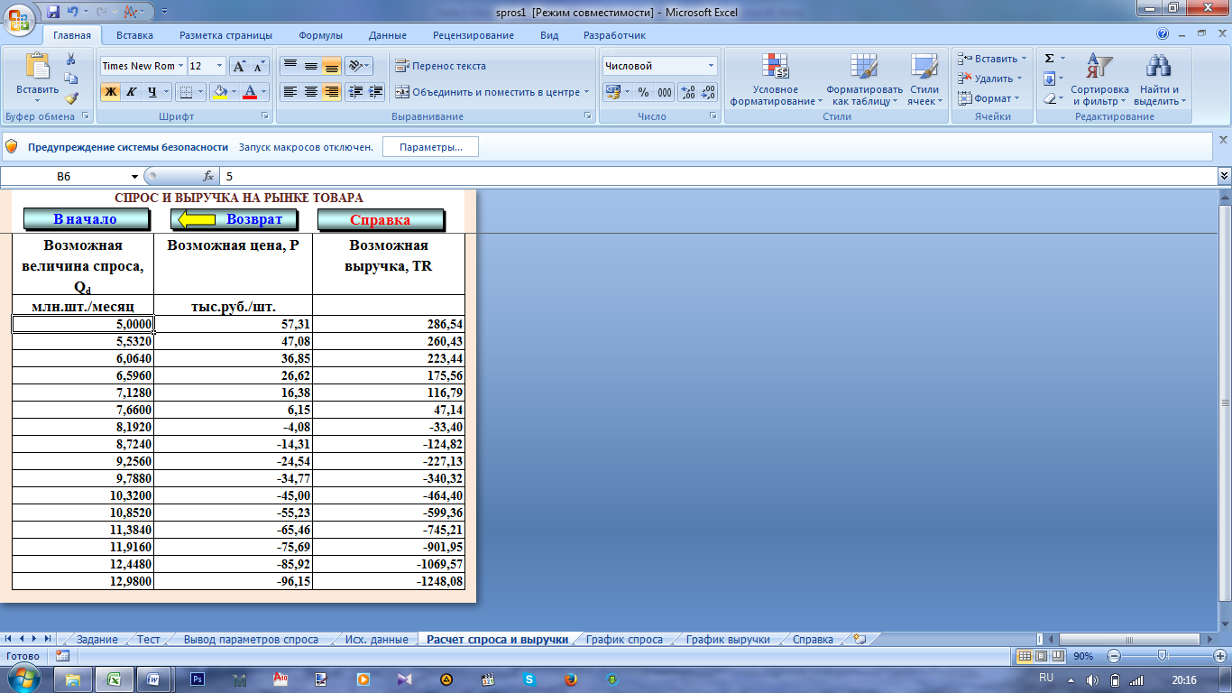Click the accounting currency format icon
The width and height of the screenshot is (1232, 693).
pyautogui.click(x=613, y=92)
